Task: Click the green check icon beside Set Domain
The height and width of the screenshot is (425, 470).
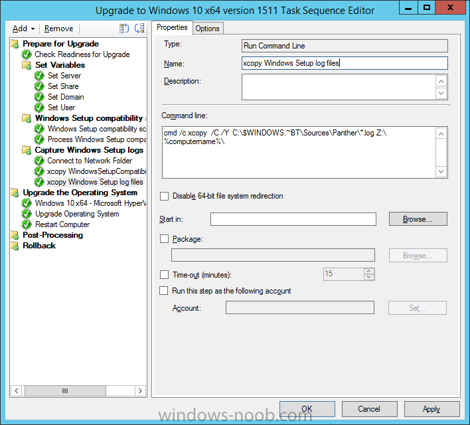Action: click(39, 97)
